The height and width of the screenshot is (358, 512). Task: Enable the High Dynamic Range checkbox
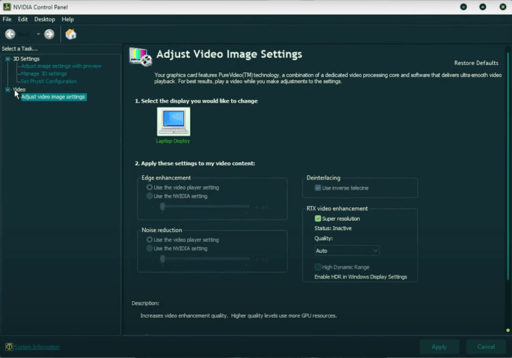pos(318,267)
